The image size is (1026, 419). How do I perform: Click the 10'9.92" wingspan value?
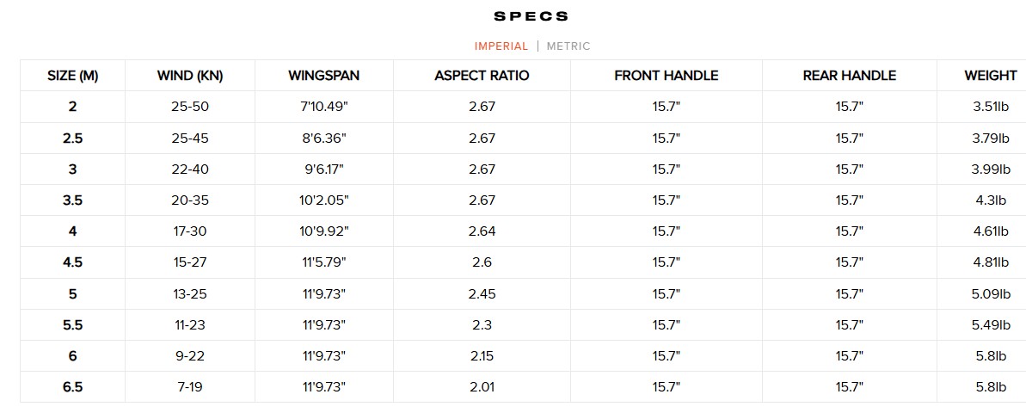coord(324,231)
